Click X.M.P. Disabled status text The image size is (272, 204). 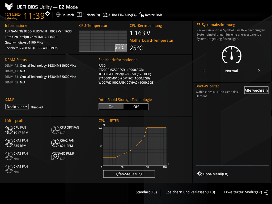point(37,107)
